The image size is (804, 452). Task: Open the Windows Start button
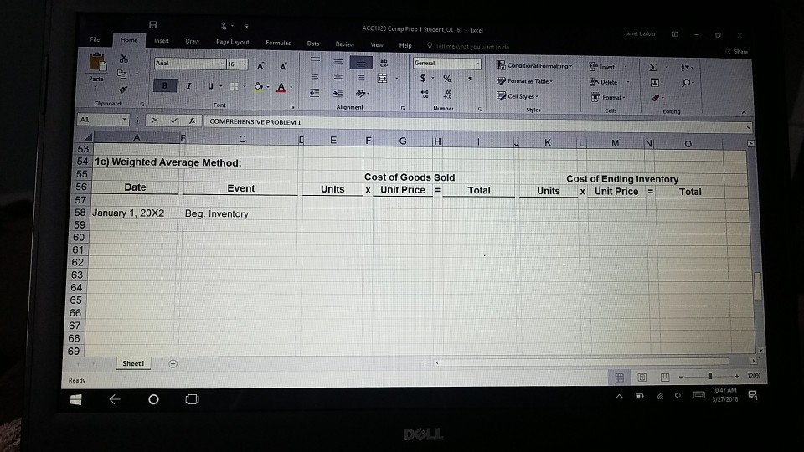(76, 400)
